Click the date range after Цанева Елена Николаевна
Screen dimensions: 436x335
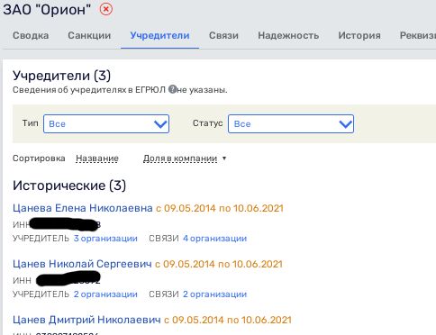coord(220,208)
